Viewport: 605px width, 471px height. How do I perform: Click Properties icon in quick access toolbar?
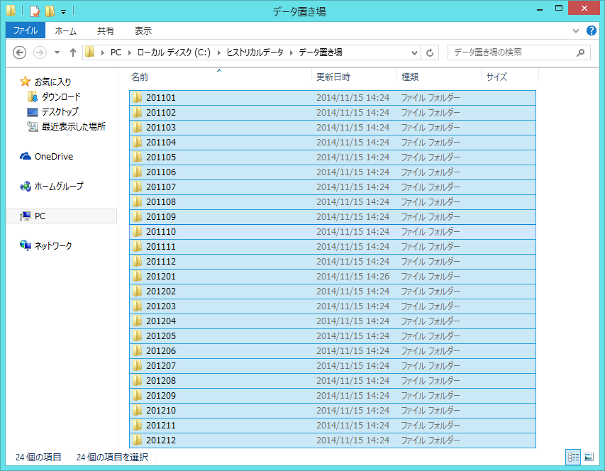(35, 11)
